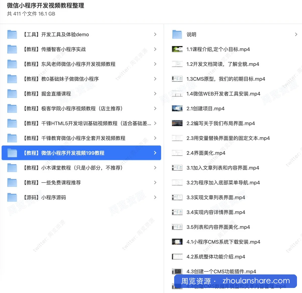Click folder icon beside 说明
The height and width of the screenshot is (293, 302).
[177, 34]
